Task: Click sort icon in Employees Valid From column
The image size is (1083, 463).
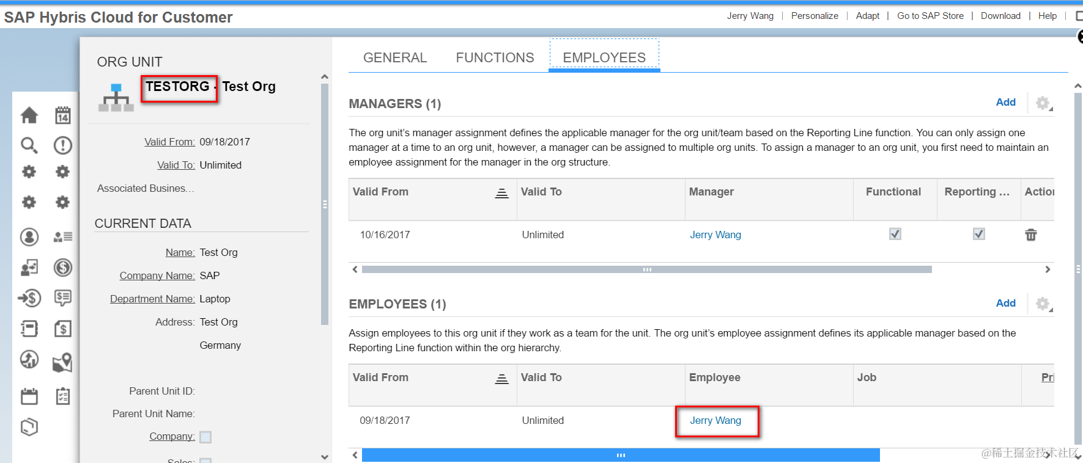Action: point(501,379)
